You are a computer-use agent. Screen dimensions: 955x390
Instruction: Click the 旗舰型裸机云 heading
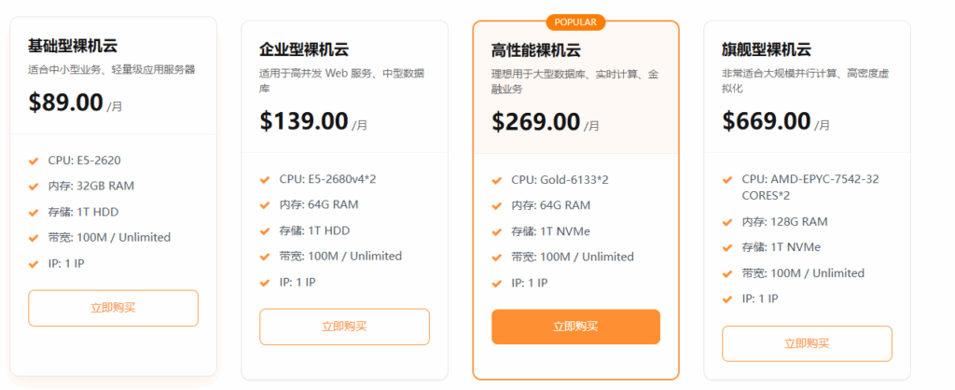tap(767, 49)
